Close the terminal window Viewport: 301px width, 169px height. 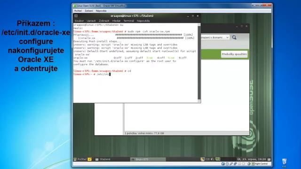click(198, 16)
